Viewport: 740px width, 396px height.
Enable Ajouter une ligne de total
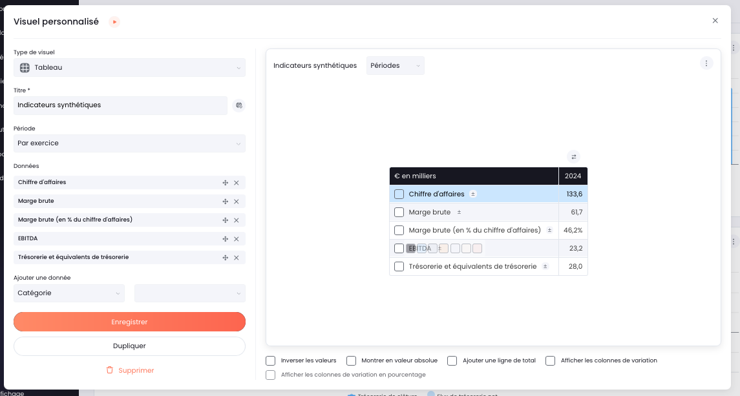coord(452,360)
